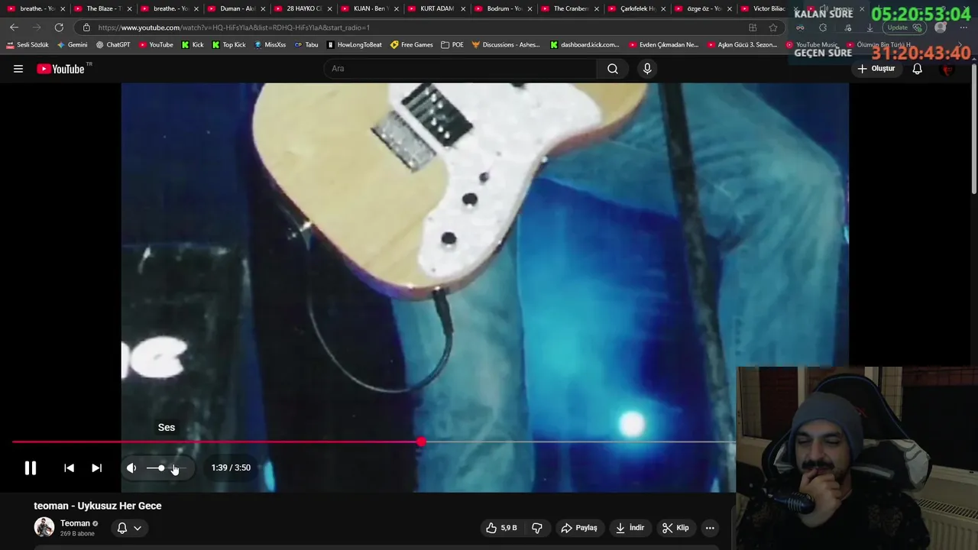Expand the subscription chevron beside the channel bell
This screenshot has width=978, height=550.
click(138, 528)
